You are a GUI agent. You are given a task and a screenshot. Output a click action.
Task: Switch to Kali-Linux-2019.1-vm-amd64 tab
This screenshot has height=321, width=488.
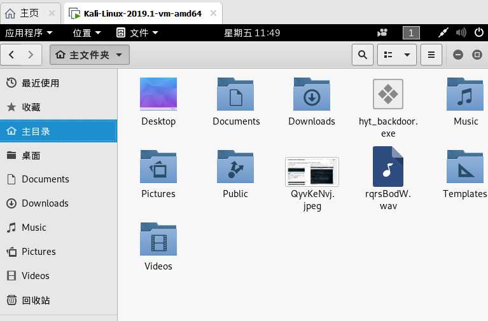[143, 13]
